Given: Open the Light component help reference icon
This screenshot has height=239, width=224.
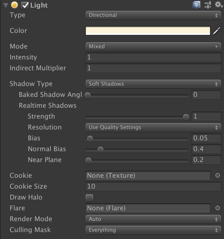Looking at the screenshot, I should coord(197,5).
